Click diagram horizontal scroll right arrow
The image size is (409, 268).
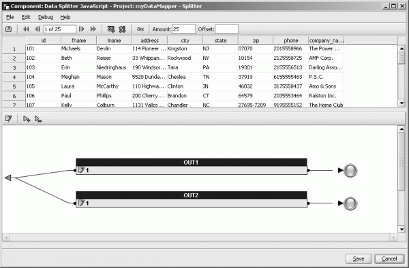tap(393, 237)
